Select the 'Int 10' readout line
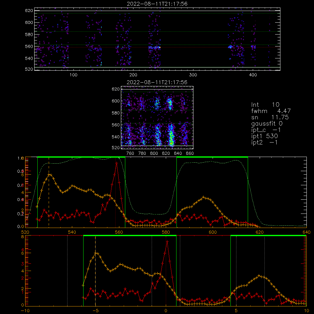 [x=265, y=105]
